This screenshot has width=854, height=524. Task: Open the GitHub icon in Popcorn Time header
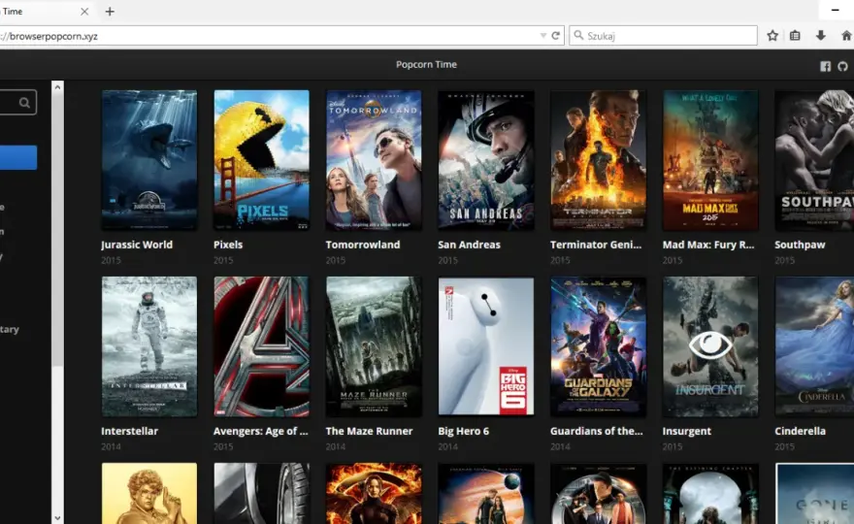coord(842,66)
